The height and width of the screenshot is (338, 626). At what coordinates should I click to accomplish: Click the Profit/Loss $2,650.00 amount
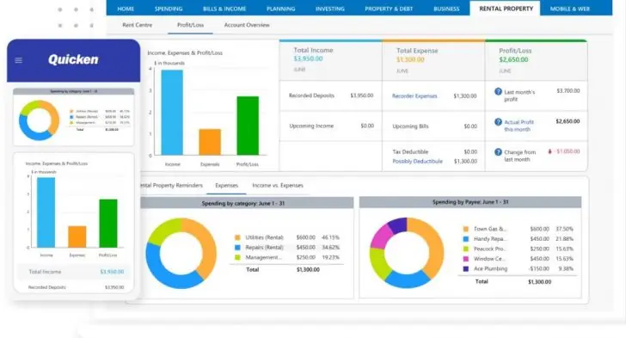pyautogui.click(x=513, y=59)
